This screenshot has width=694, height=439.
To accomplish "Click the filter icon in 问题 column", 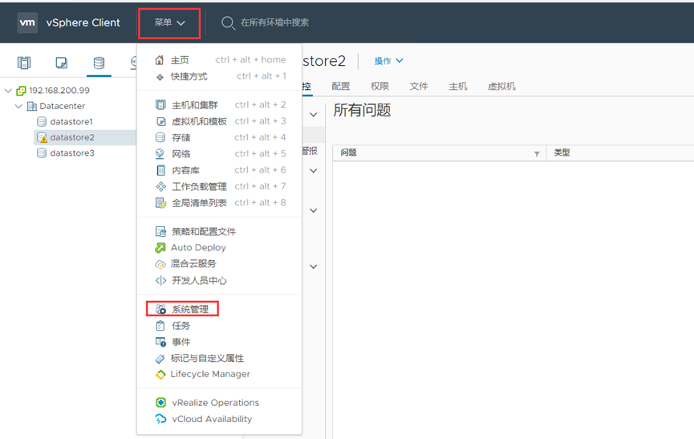I will (x=537, y=153).
